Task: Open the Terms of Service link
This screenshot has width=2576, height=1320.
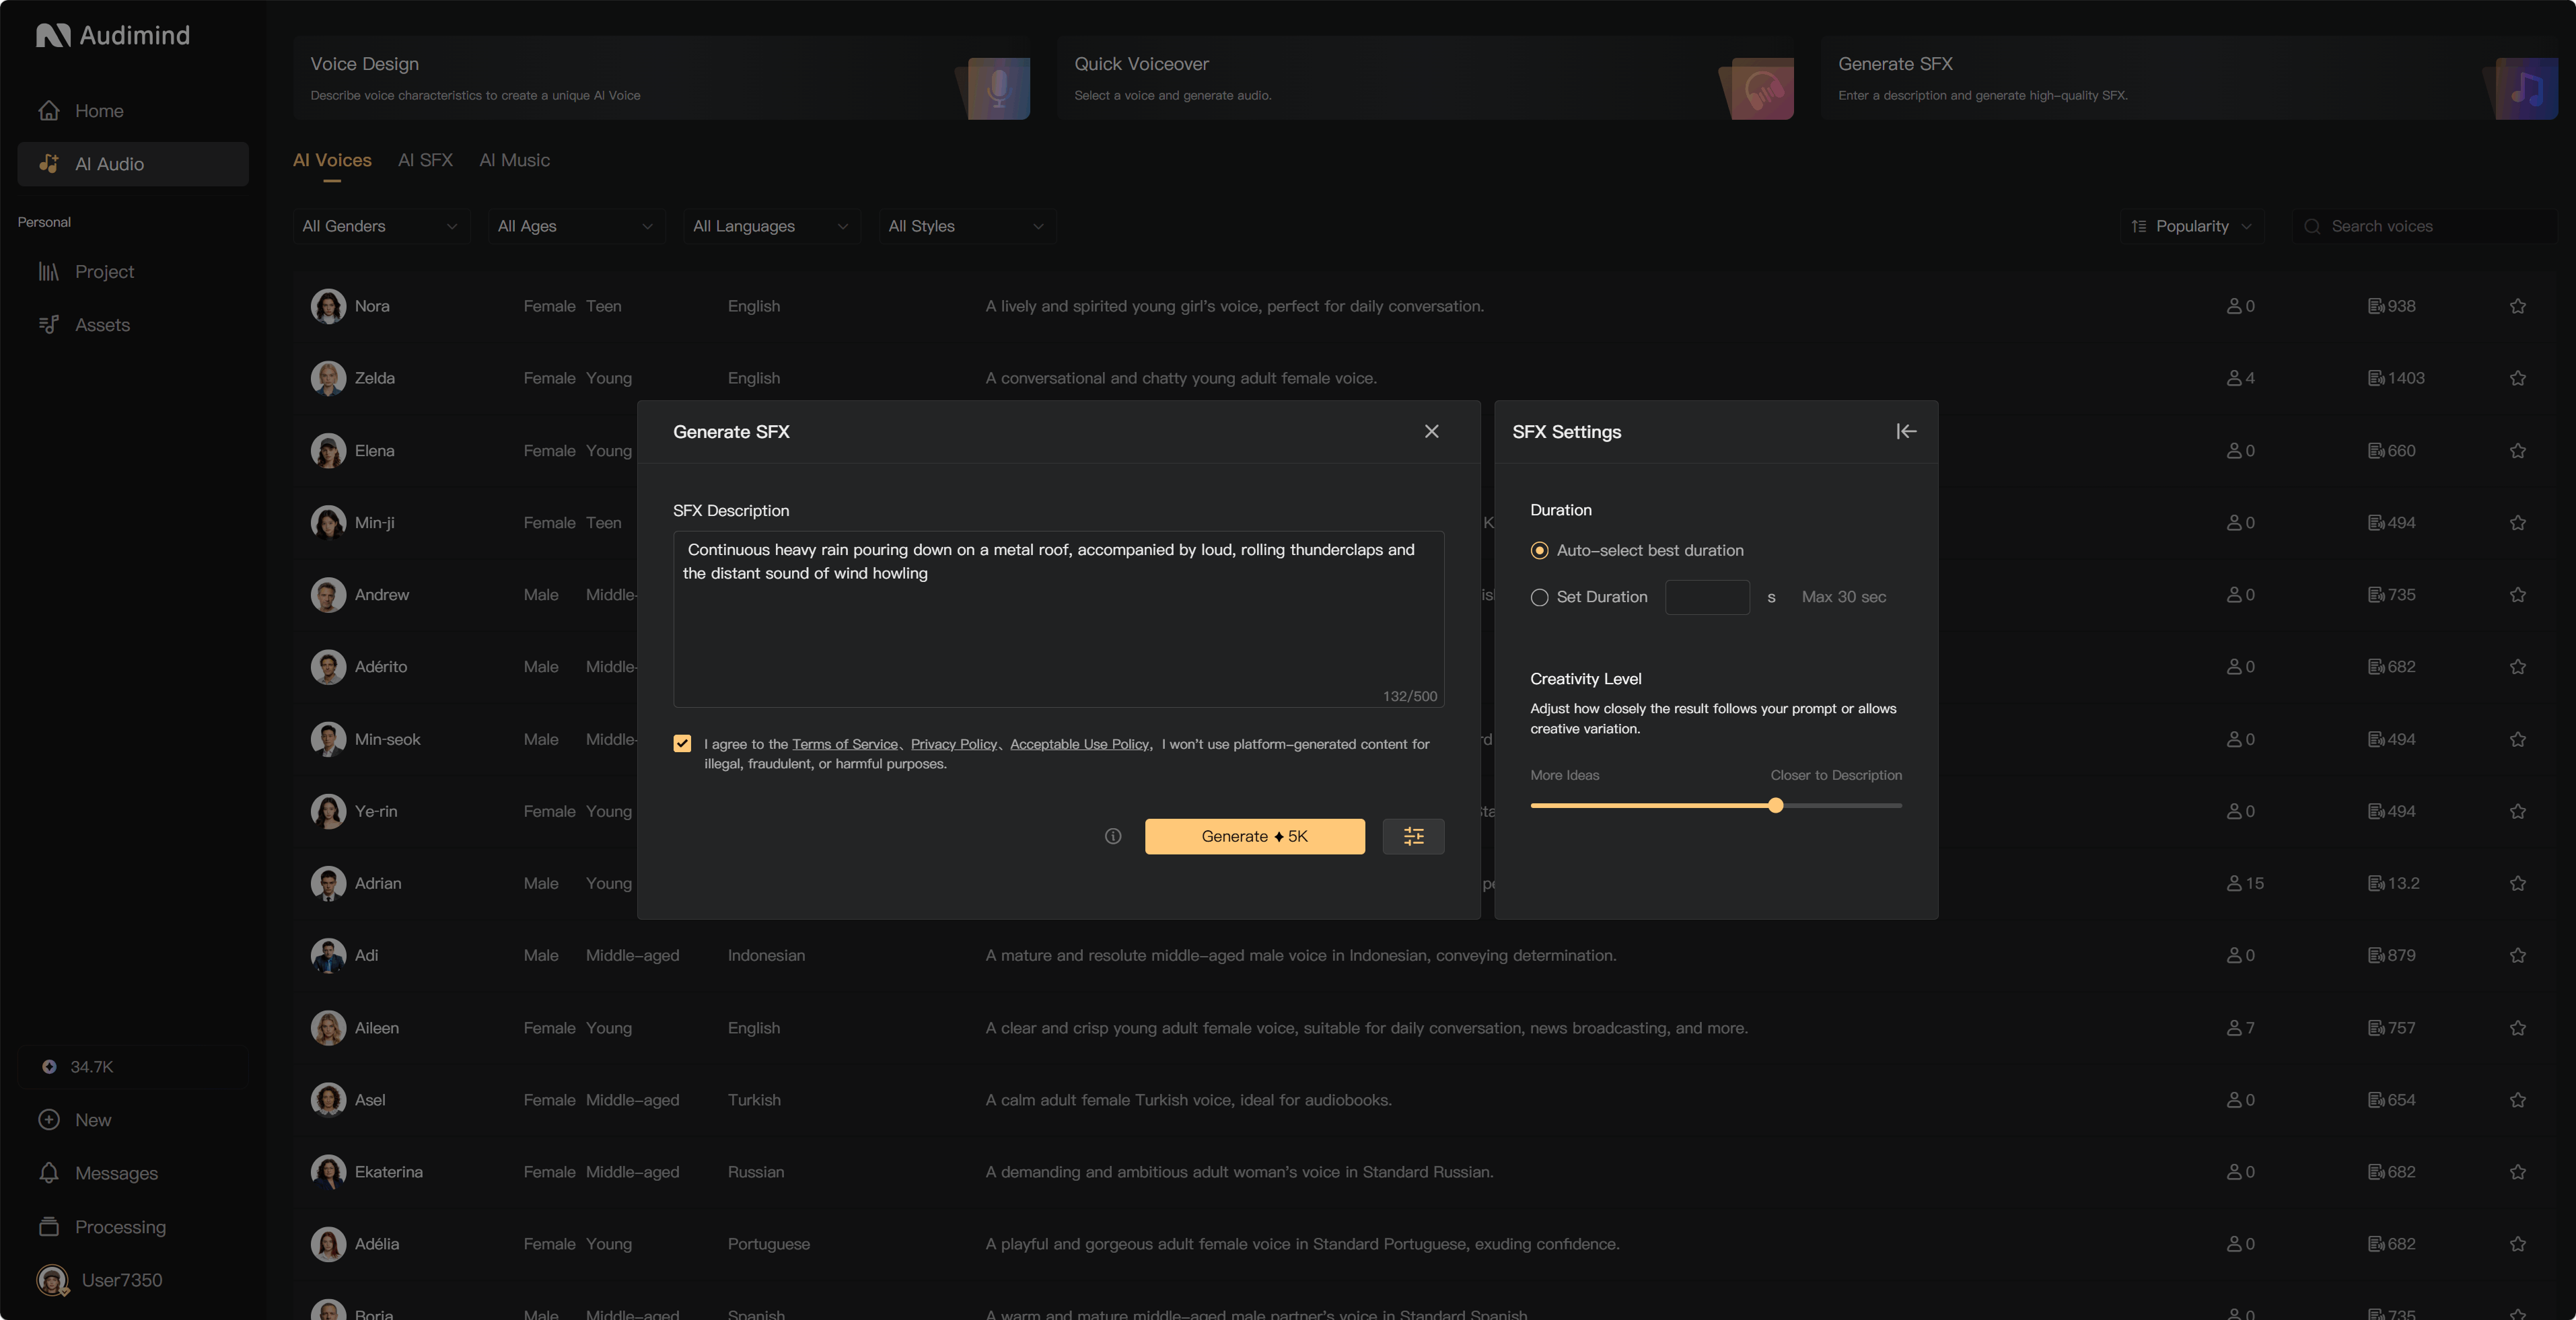Action: [845, 744]
